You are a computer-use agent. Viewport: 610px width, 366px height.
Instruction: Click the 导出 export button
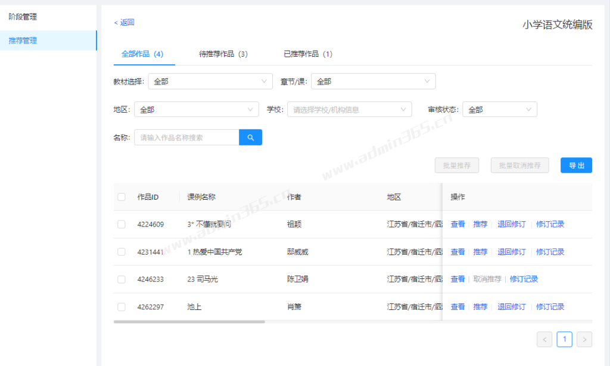576,166
